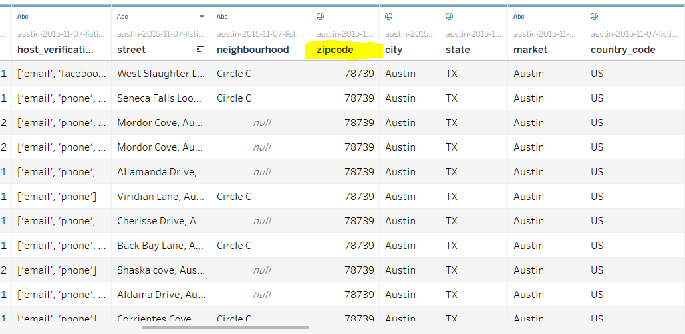
Task: Sort the street column using sort icon
Action: point(200,50)
